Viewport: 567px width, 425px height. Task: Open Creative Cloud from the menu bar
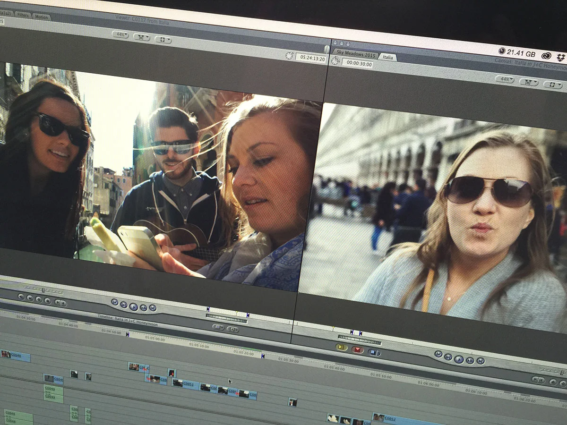(x=546, y=56)
